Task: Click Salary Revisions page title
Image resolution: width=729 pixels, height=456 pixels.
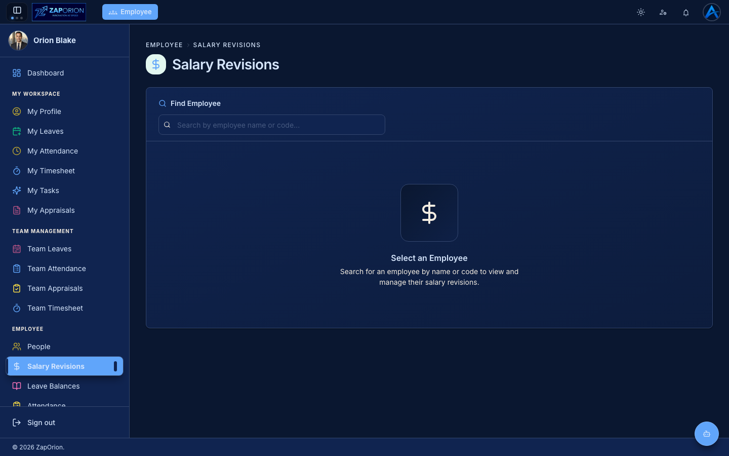Action: (226, 64)
